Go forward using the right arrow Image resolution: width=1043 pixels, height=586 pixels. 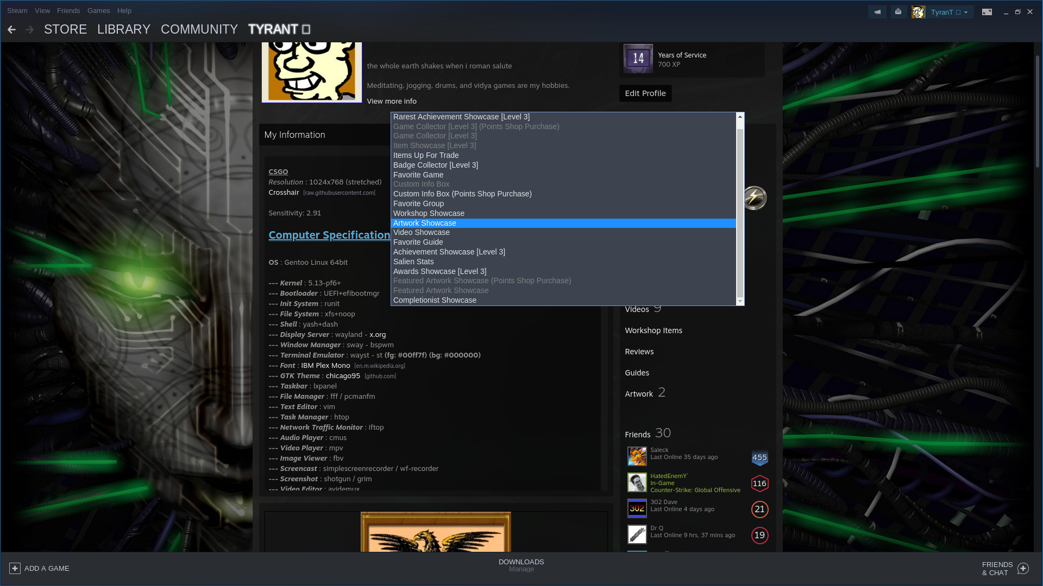click(30, 30)
